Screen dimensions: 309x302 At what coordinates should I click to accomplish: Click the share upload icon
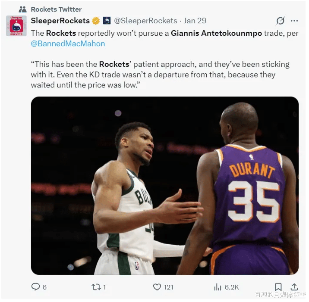(294, 287)
